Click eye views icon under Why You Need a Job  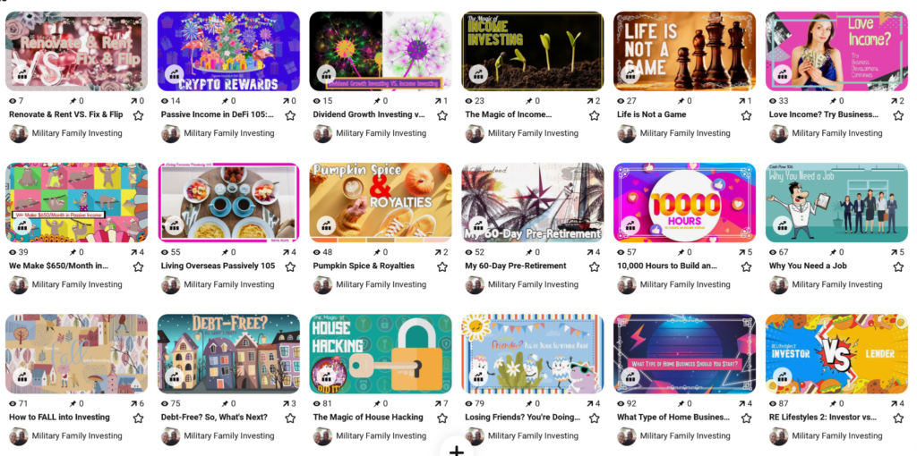pos(773,252)
